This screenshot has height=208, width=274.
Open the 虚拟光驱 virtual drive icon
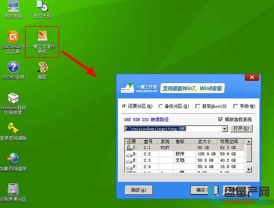tap(42, 6)
